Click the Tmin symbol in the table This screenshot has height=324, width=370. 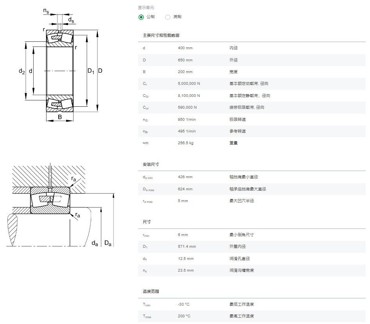click(146, 305)
